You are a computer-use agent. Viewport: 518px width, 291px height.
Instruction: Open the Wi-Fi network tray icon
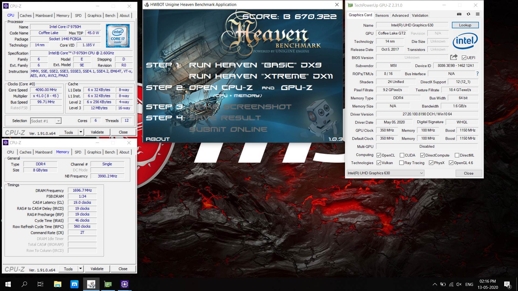pos(451,284)
